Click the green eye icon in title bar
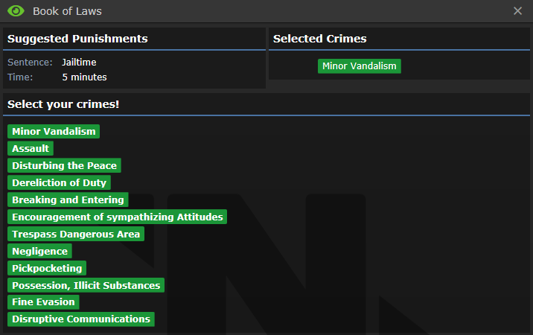The width and height of the screenshot is (533, 335). [16, 11]
